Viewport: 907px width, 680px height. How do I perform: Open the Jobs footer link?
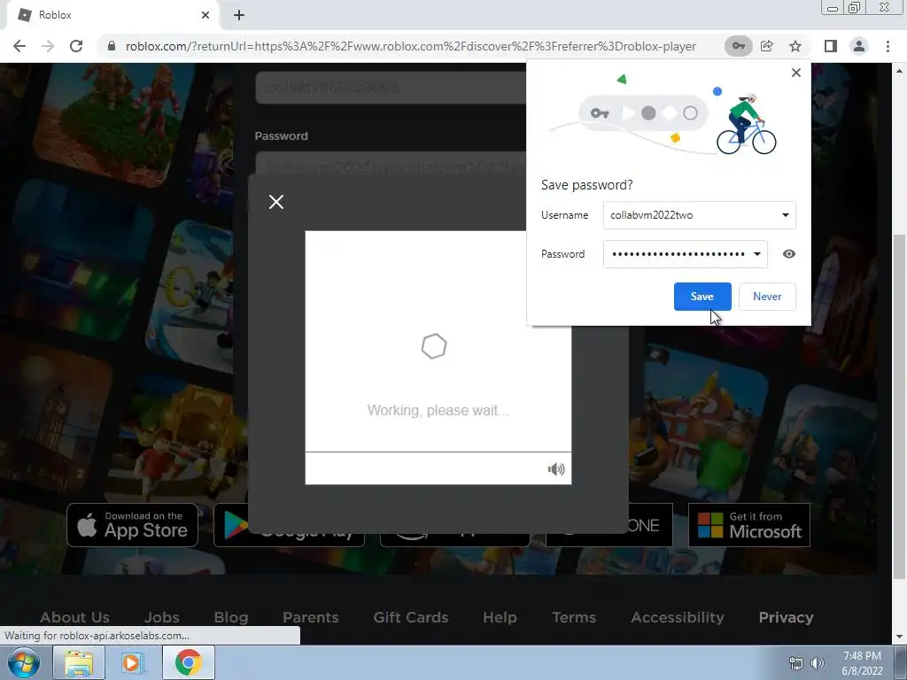tap(161, 617)
